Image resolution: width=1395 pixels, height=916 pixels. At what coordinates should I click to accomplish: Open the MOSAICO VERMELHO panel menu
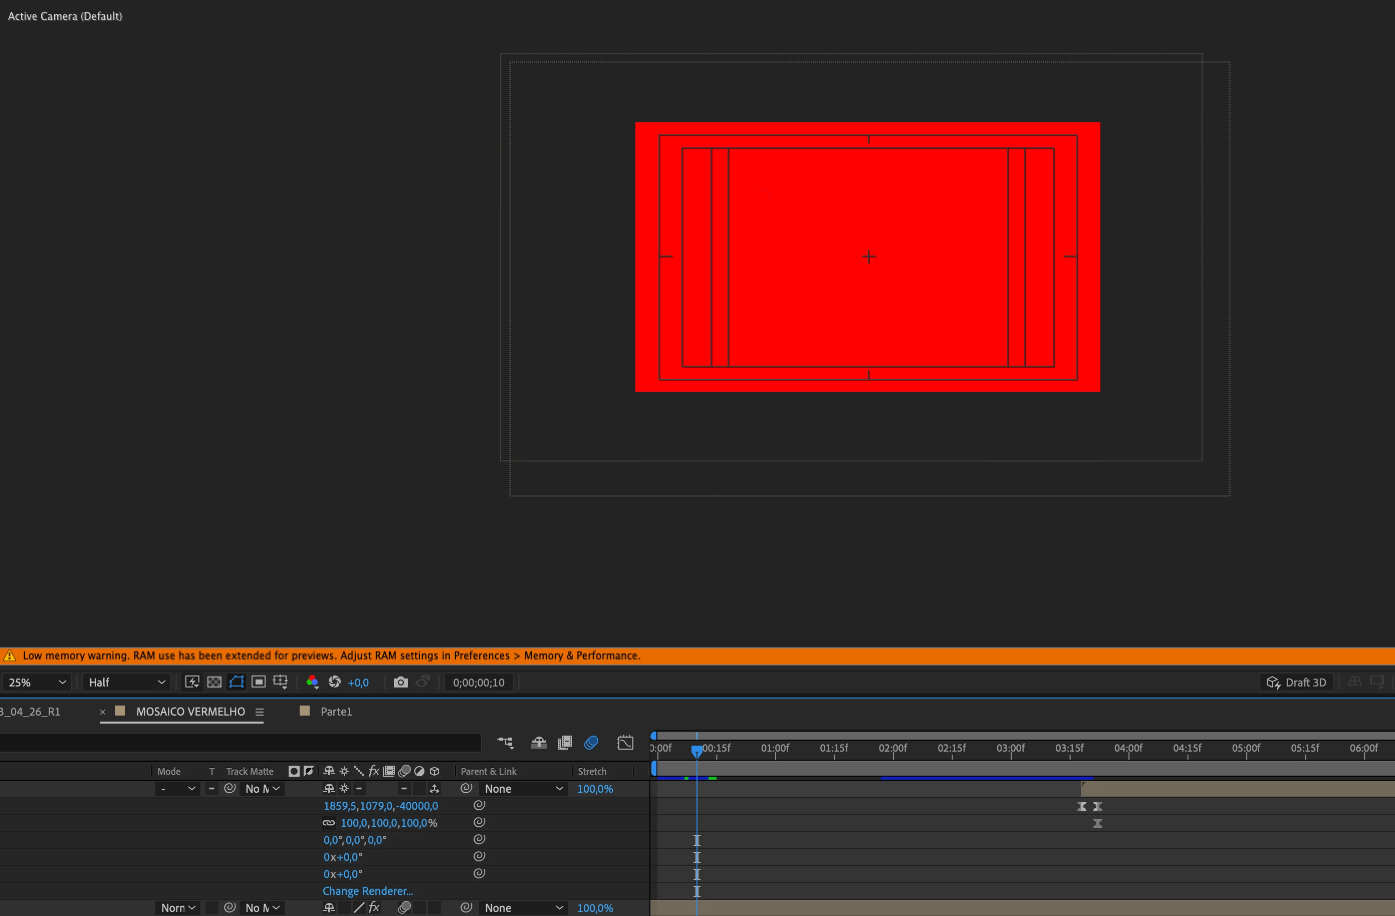260,712
